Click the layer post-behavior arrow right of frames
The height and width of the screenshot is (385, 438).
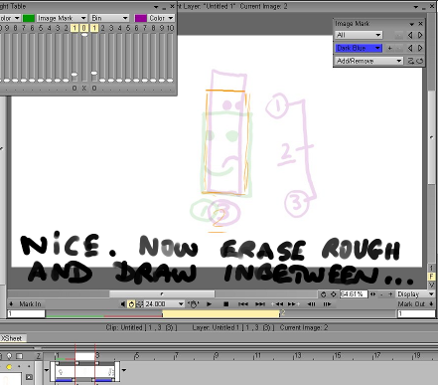124,370
